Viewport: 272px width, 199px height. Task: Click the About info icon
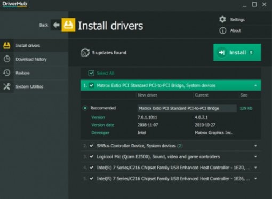(222, 30)
